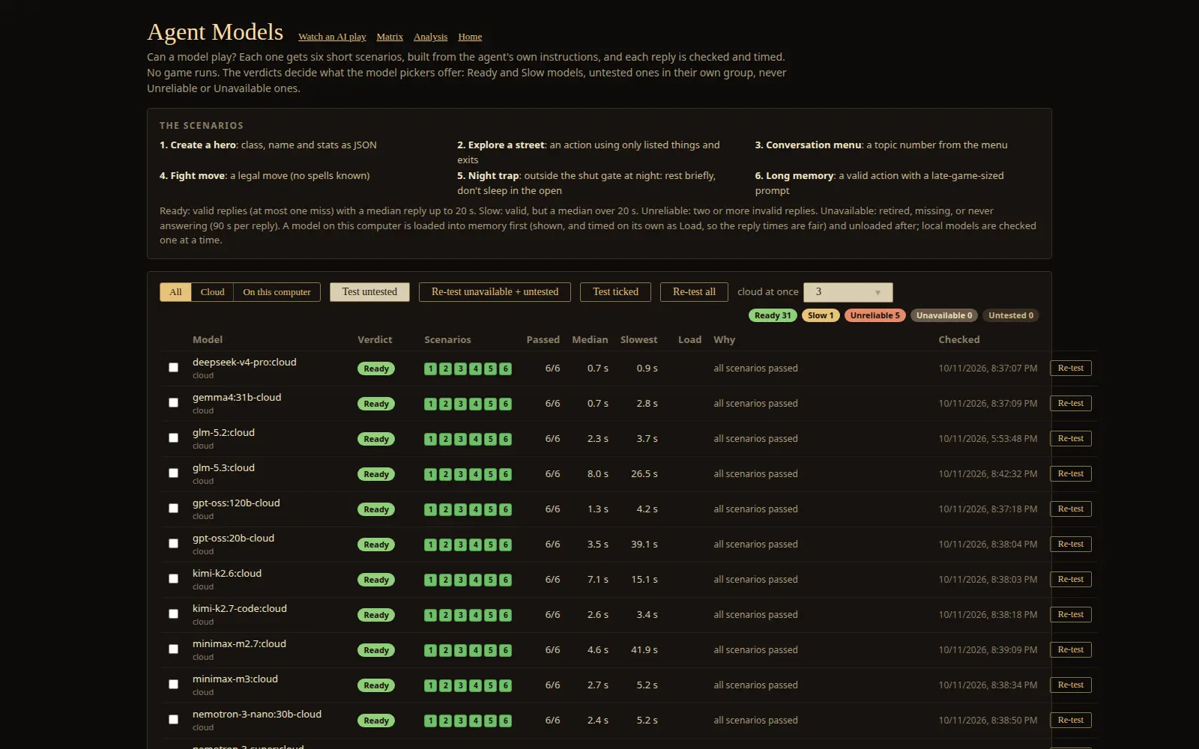Viewport: 1199px width, 749px height.
Task: Click scenario 3 badge in deepseek-v4-pro row
Action: 460,369
